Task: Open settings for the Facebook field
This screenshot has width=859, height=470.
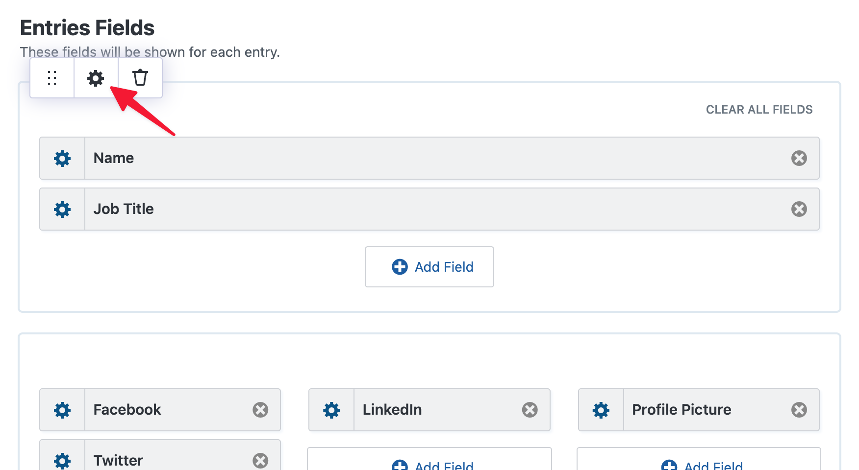Action: (62, 410)
